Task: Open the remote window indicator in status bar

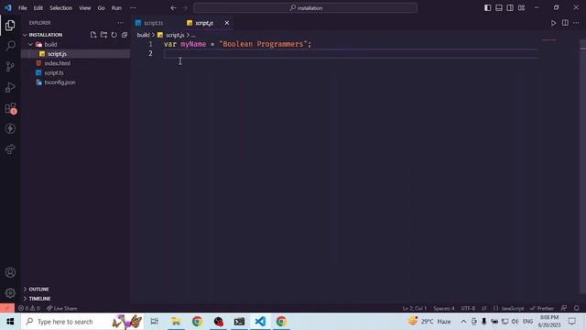Action: coord(7,308)
